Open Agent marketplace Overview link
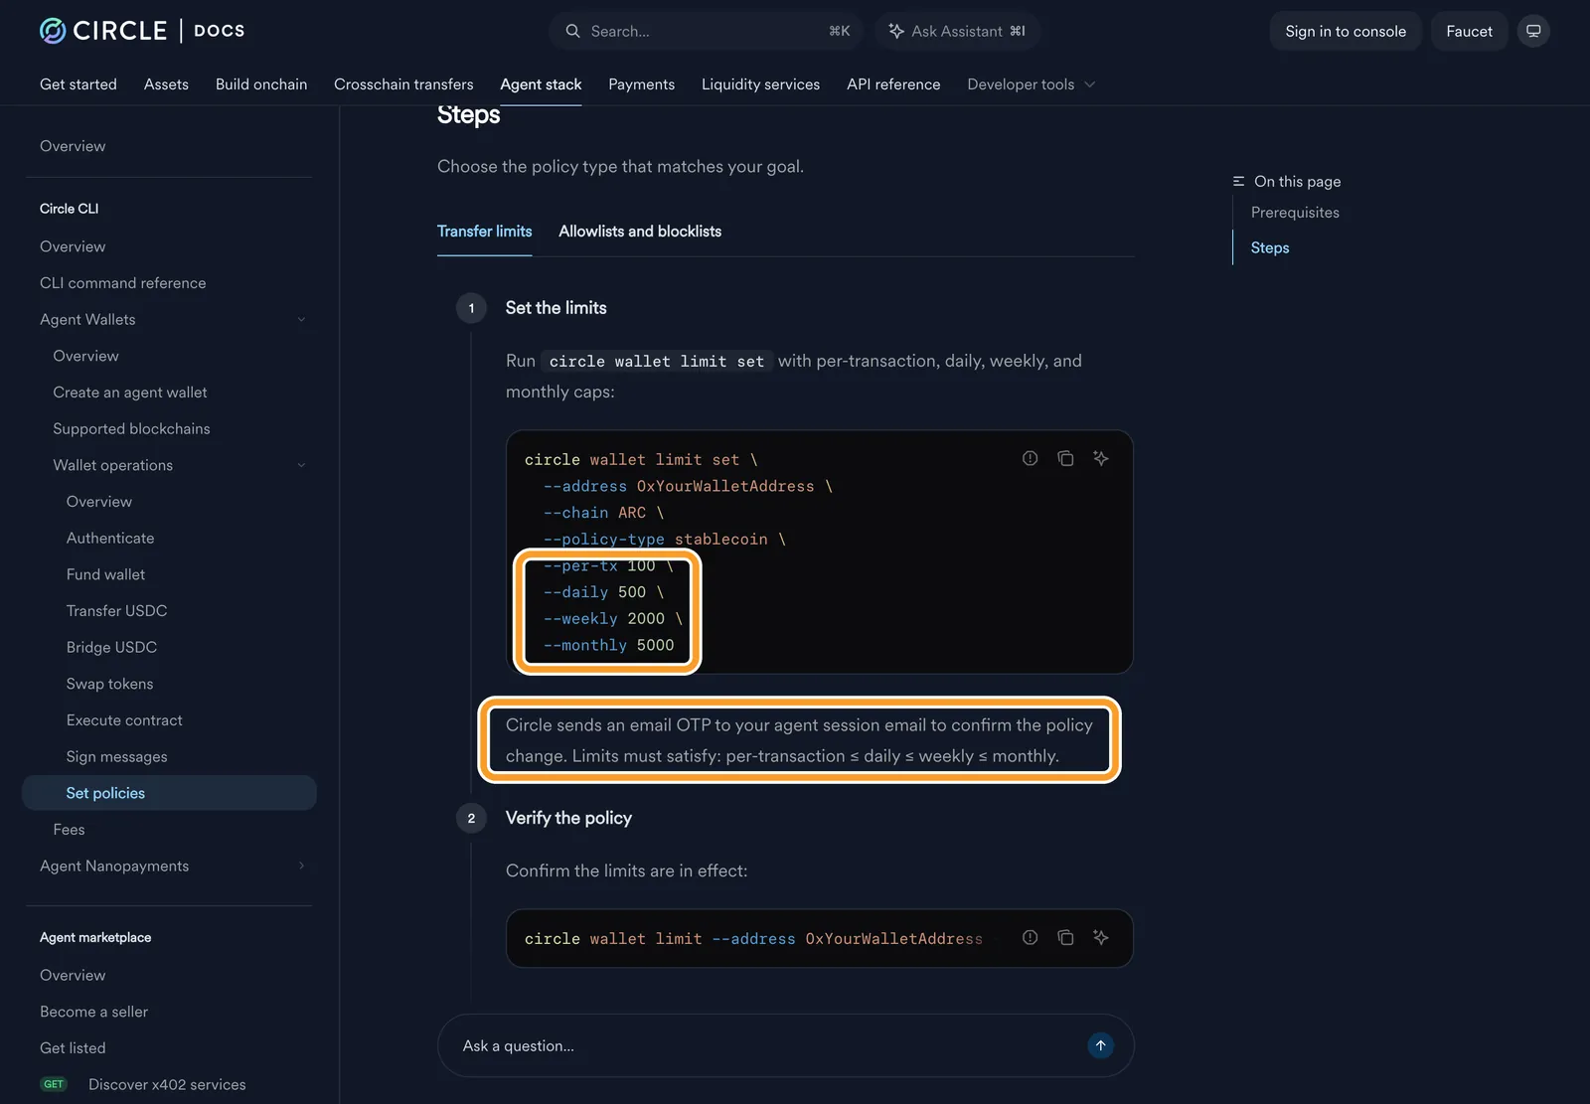Screen dimensions: 1590x1104 pyautogui.click(x=73, y=975)
